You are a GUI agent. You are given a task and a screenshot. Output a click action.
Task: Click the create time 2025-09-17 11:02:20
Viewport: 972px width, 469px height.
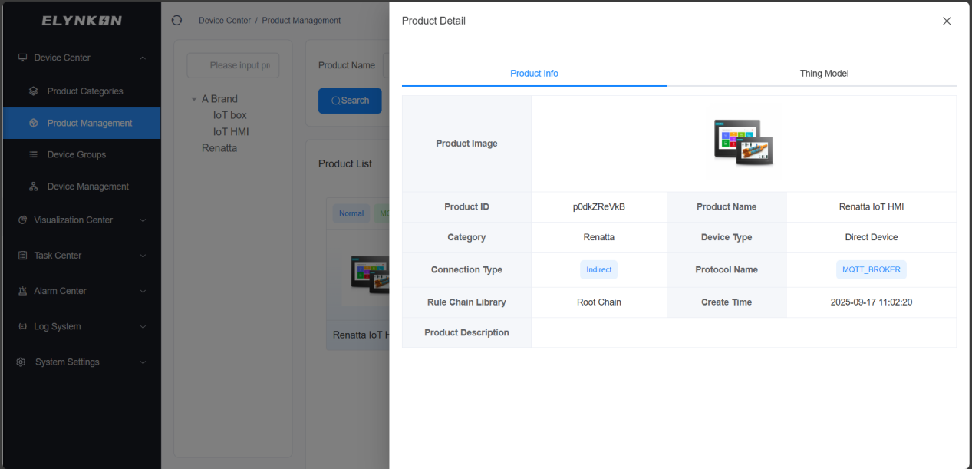[872, 302]
